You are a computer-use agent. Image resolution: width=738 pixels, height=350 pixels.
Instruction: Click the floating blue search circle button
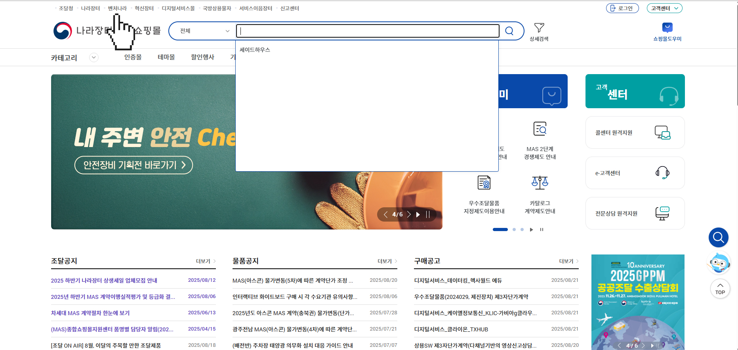point(719,237)
